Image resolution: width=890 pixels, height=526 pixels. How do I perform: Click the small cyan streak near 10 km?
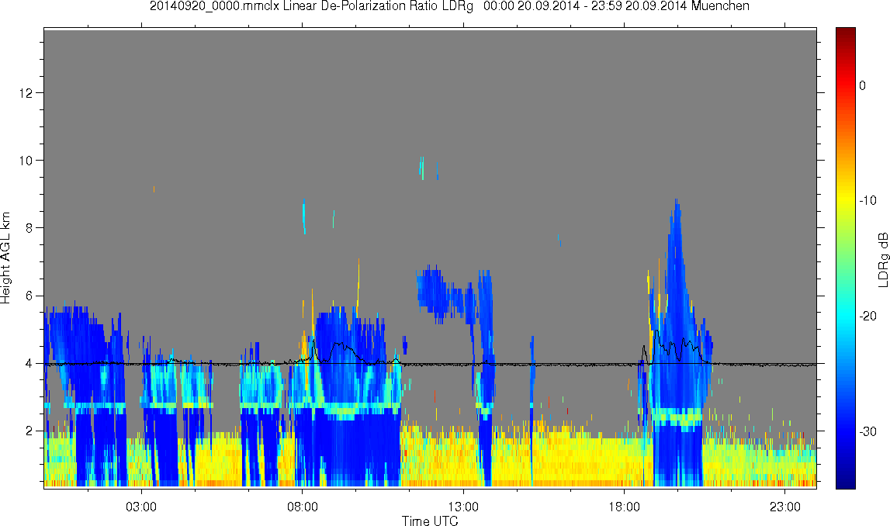pos(421,168)
